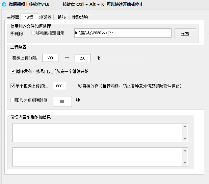Open the 标题选项 tab

80,17
